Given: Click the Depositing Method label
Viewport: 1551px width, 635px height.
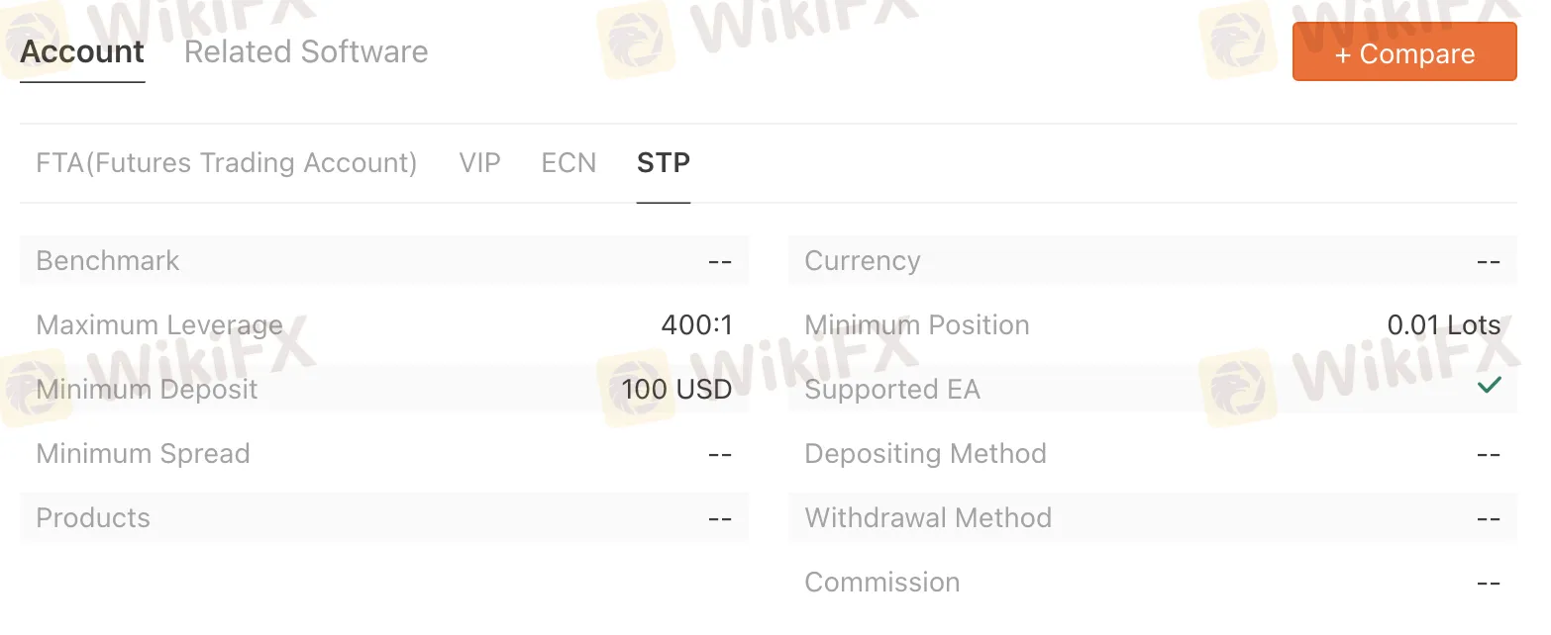Looking at the screenshot, I should [x=925, y=454].
